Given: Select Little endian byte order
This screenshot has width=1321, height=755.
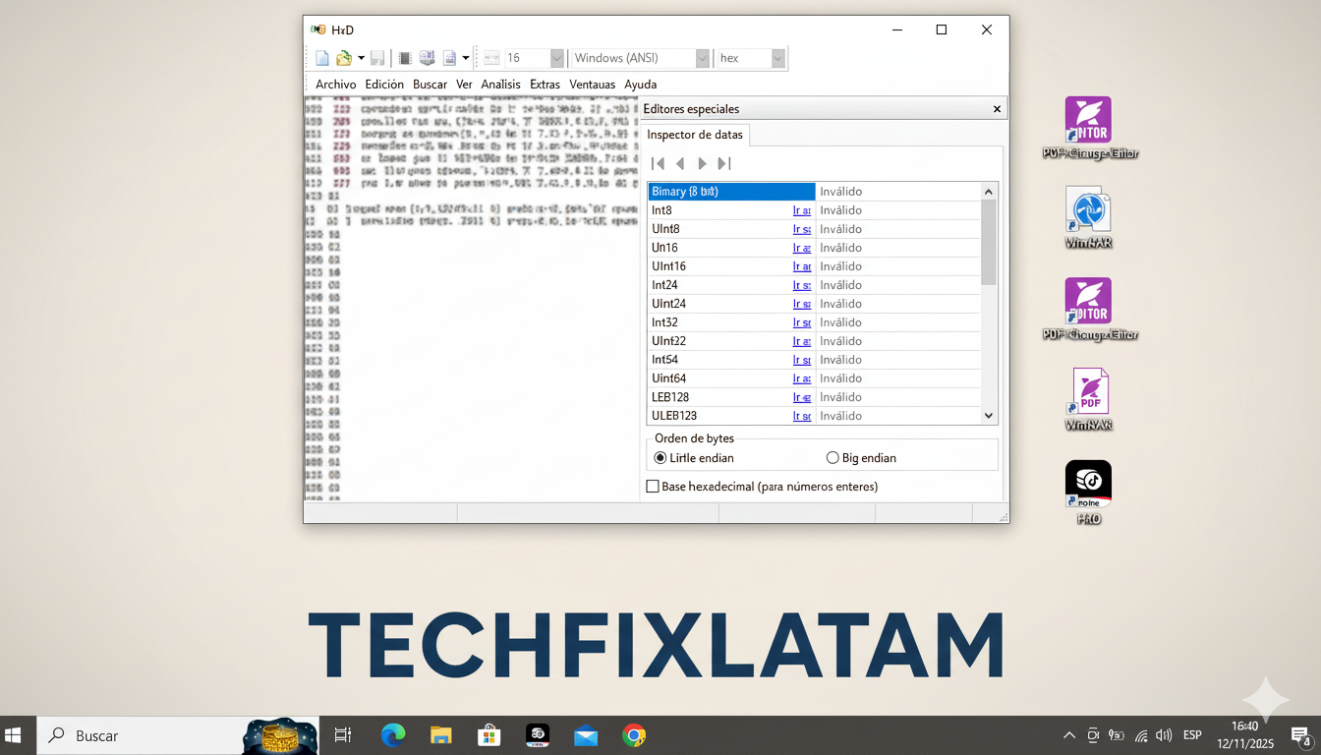Looking at the screenshot, I should 660,458.
